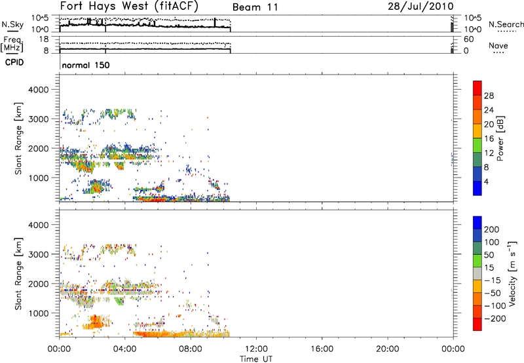Click the 20:00 time tick label
This screenshot has height=363, width=524.
[x=388, y=349]
